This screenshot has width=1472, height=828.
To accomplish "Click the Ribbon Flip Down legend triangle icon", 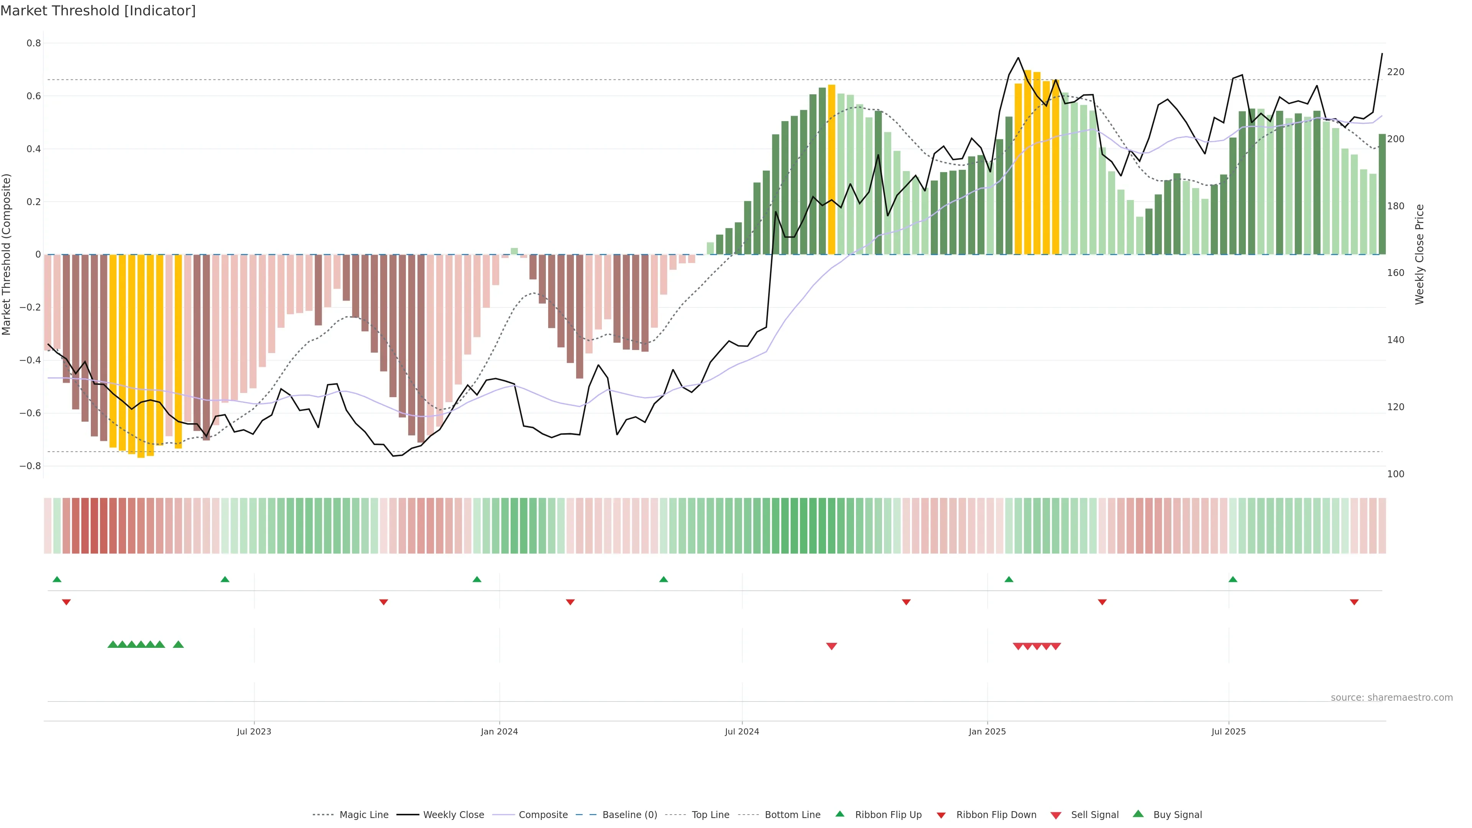I will pos(941,815).
